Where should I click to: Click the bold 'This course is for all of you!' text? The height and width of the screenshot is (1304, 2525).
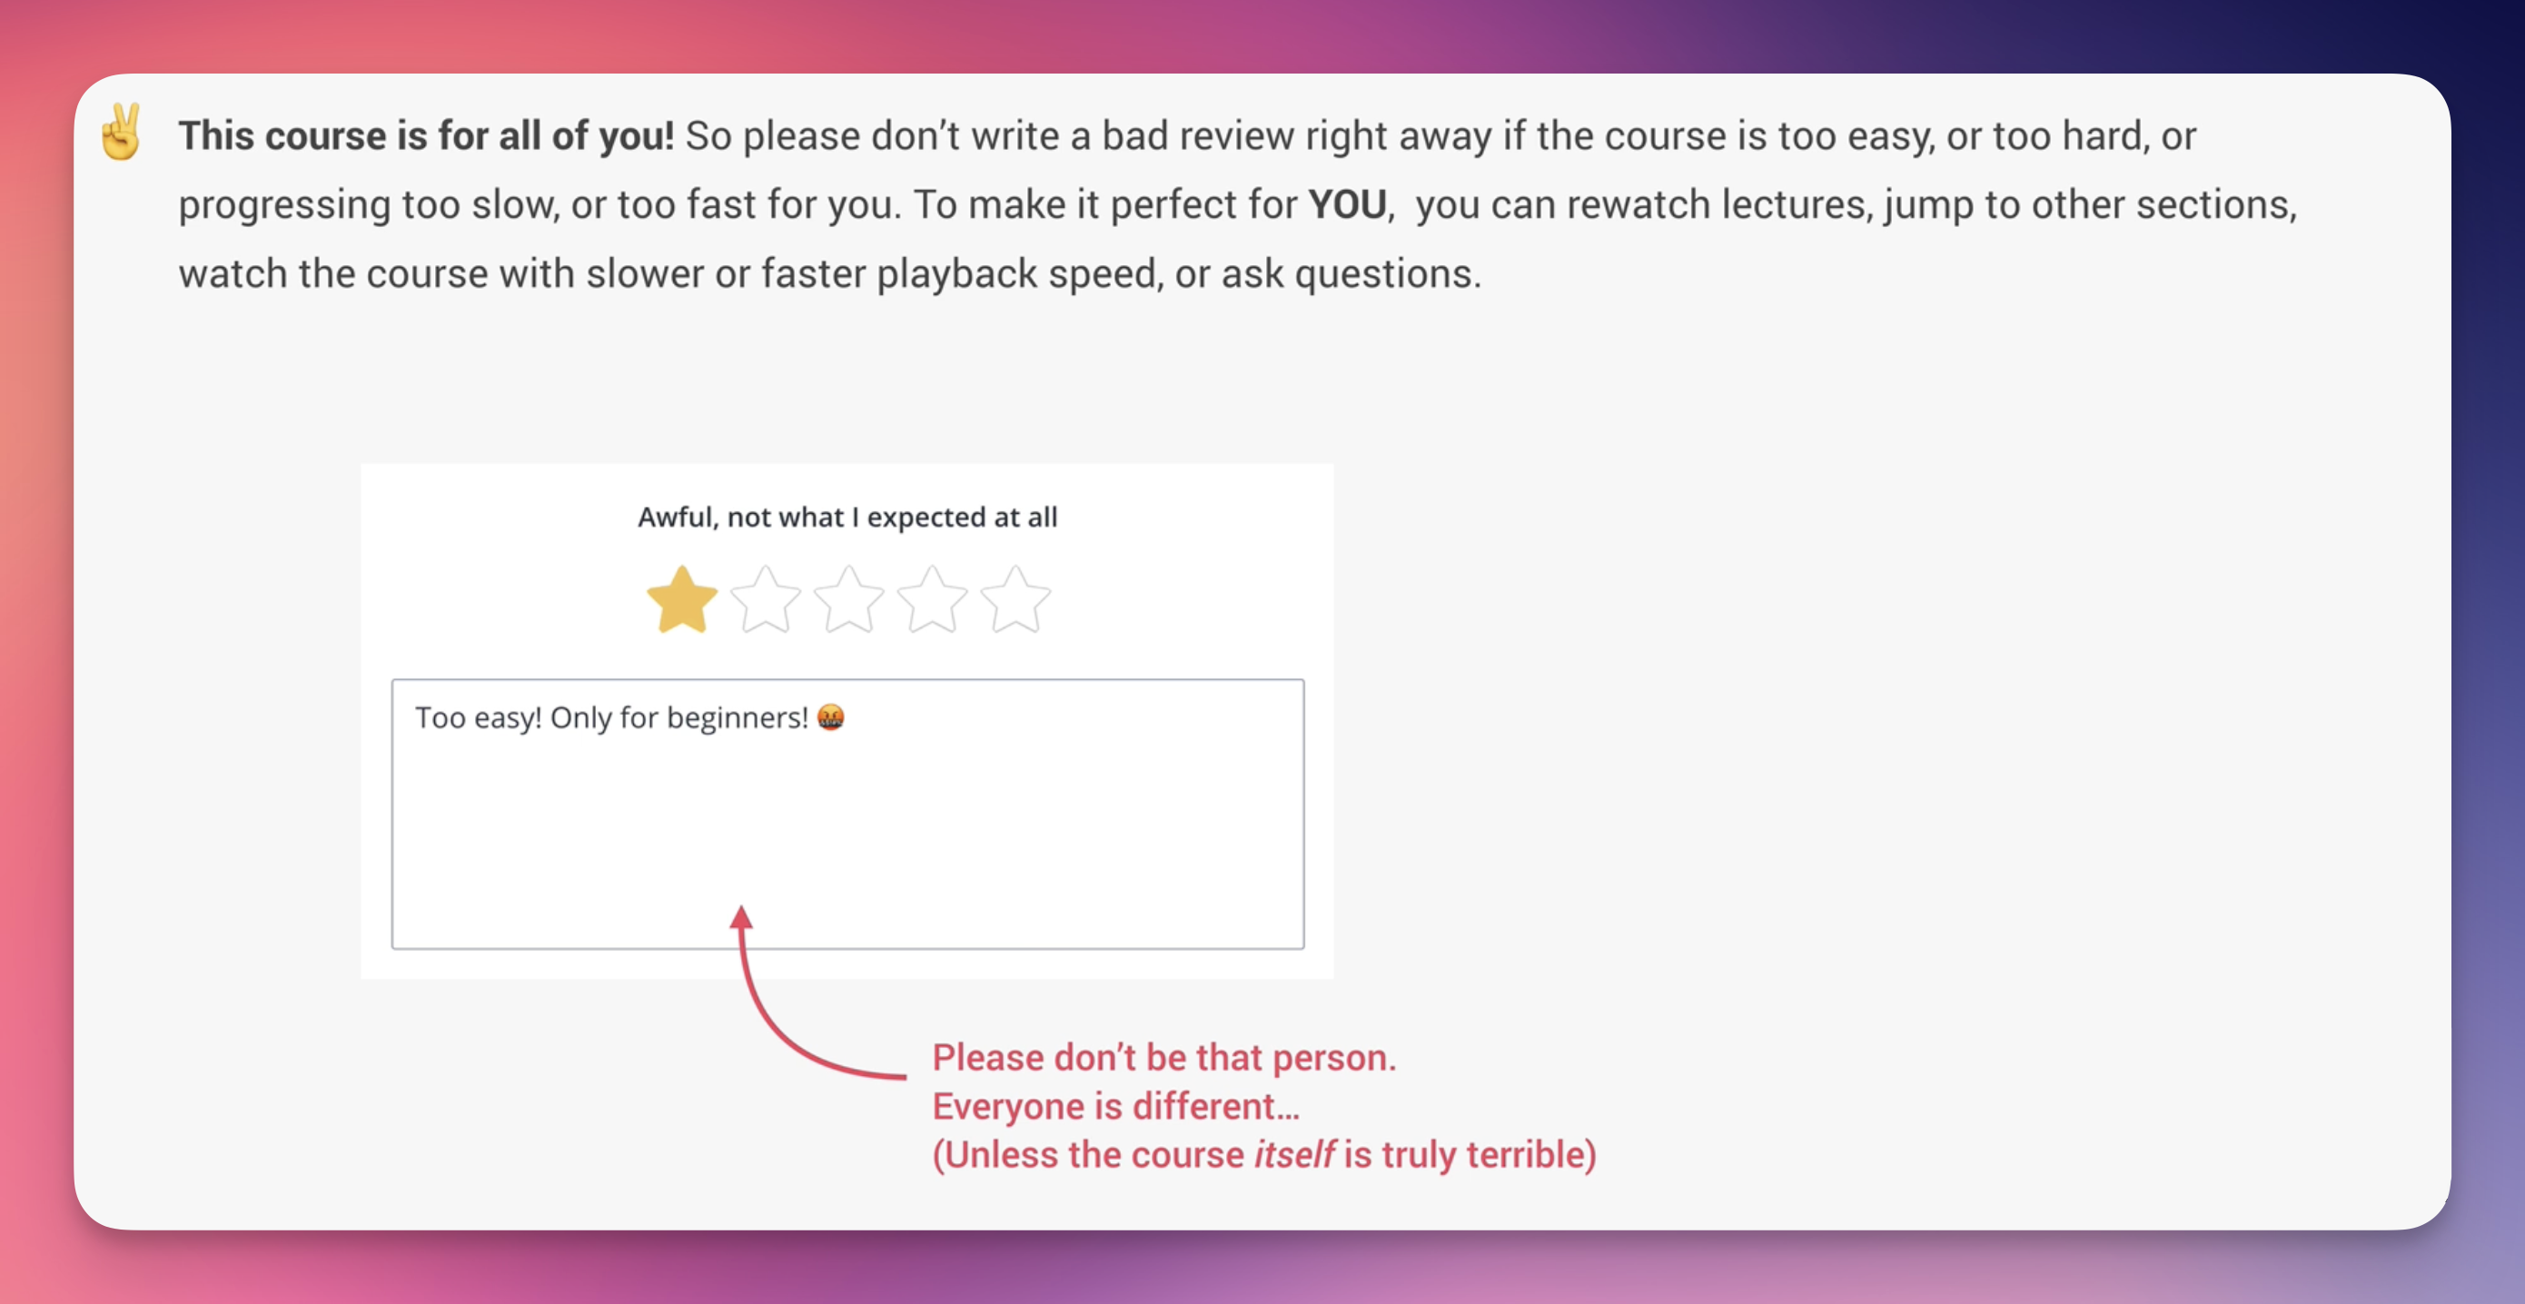426,135
